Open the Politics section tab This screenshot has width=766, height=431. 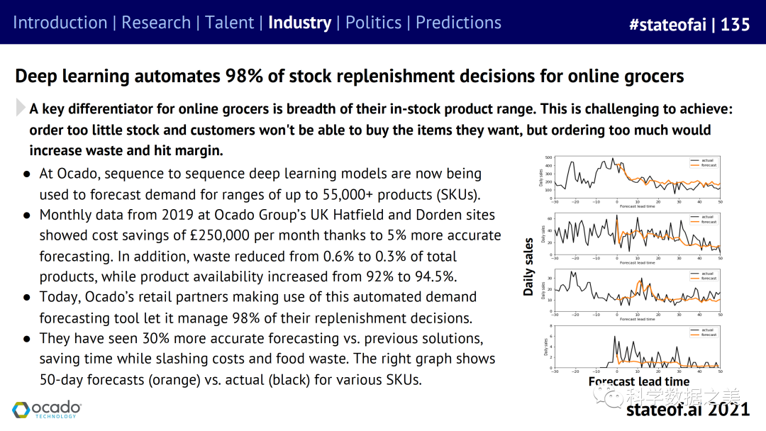[373, 23]
